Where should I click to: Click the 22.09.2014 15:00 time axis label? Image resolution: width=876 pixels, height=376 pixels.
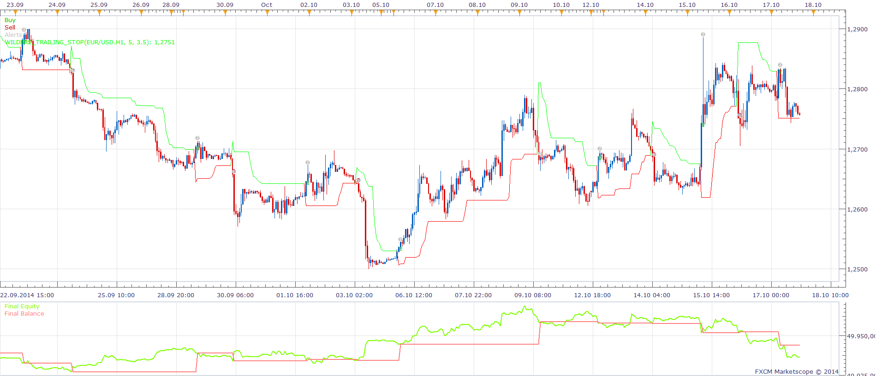[27, 295]
